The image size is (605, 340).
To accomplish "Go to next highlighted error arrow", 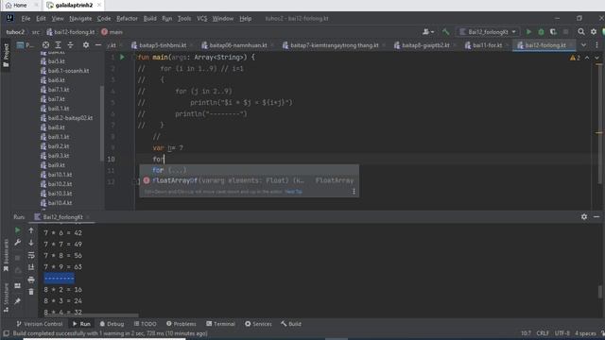I will 596,58.
